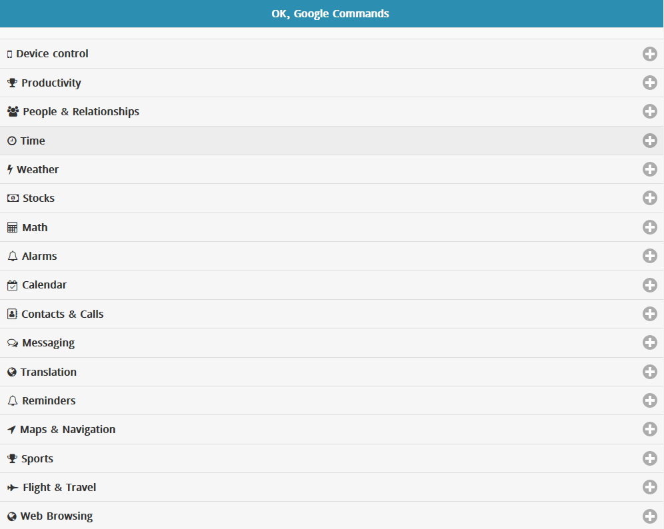
Task: Click the trophy icon beside Sports
Action: 12,458
